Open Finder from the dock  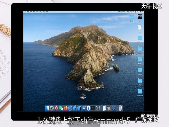(x=47, y=108)
